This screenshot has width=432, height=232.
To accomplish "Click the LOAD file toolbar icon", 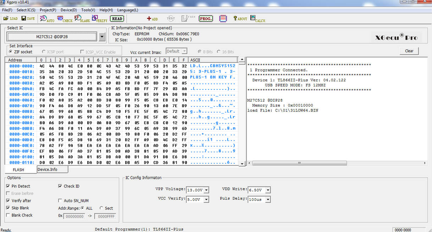I will coord(10,18).
